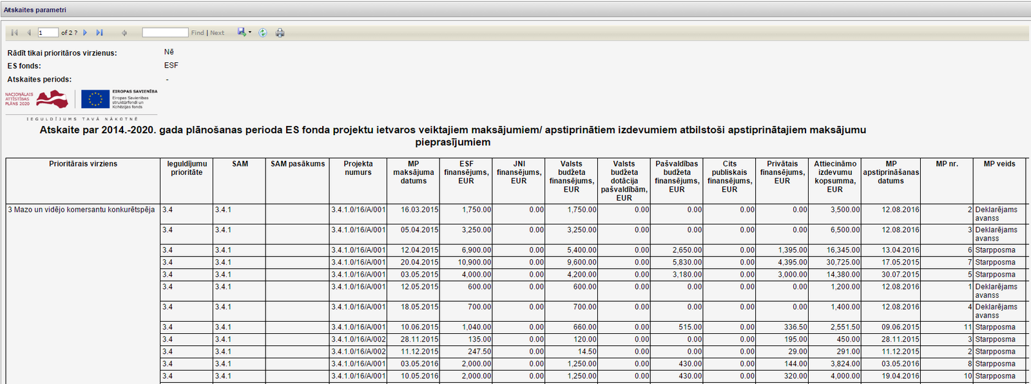Click the export save disk icon
1031x384 pixels.
click(x=242, y=32)
